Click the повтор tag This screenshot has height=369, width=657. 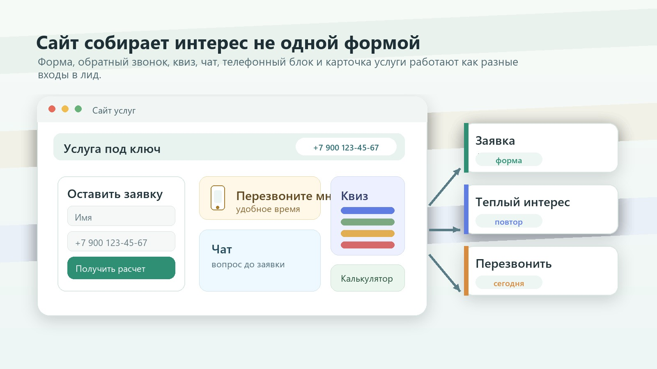[509, 221]
